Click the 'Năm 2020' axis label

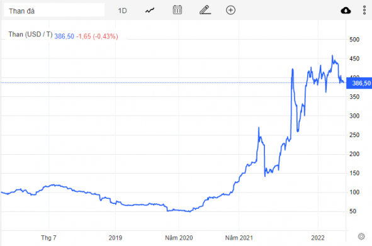(179, 238)
